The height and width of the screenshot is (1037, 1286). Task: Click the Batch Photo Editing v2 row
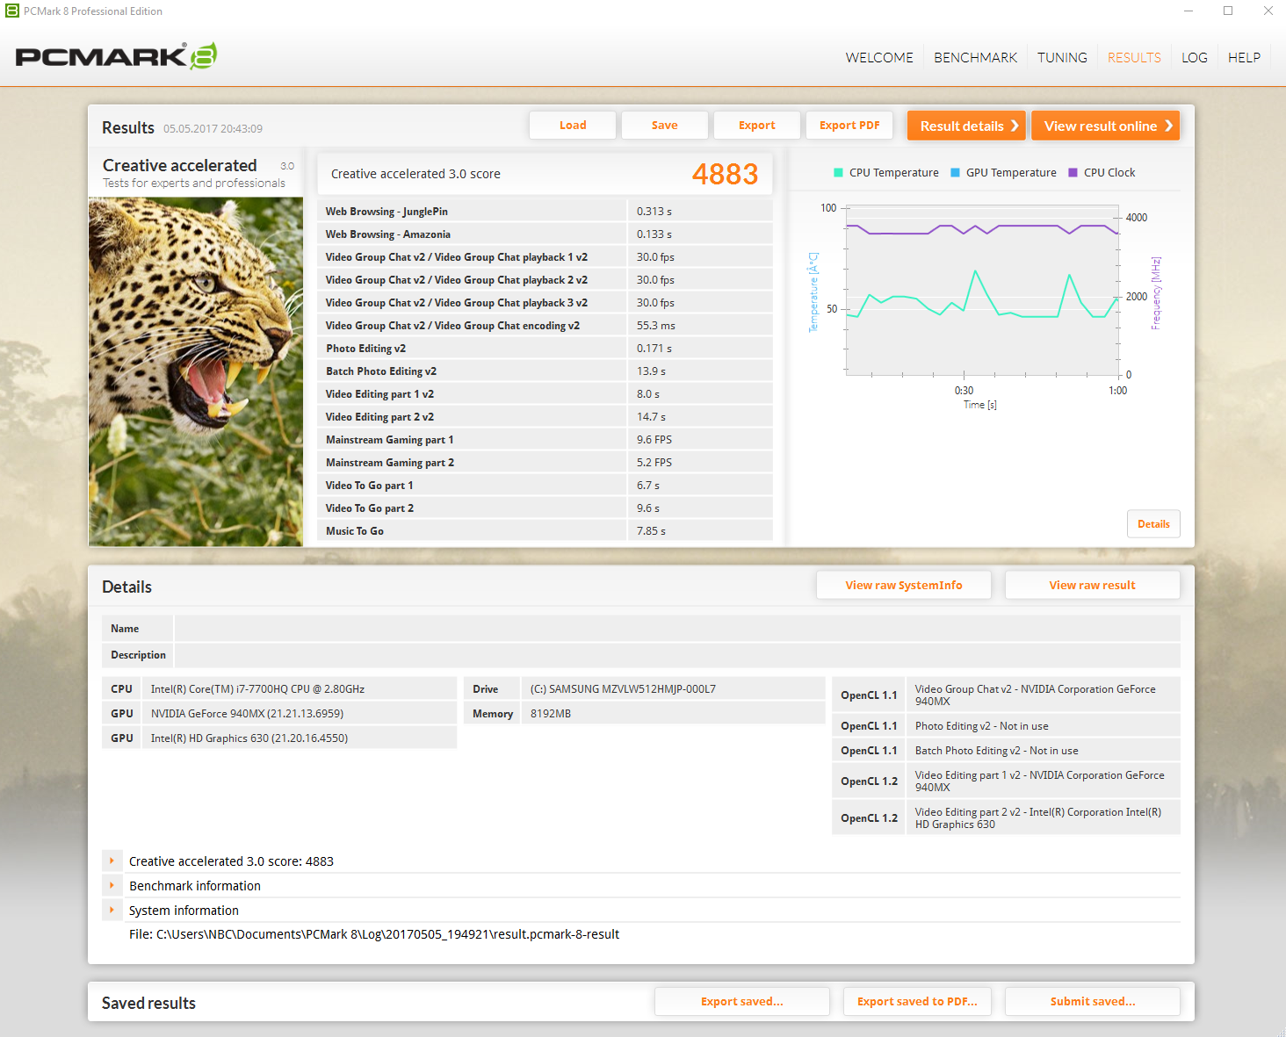coord(545,371)
